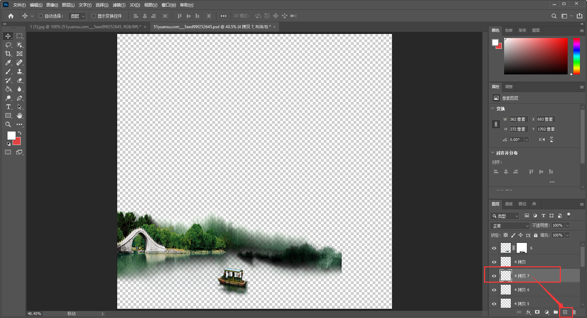Switch to the 路径 panel tab
This screenshot has width=587, height=318.
pos(522,204)
